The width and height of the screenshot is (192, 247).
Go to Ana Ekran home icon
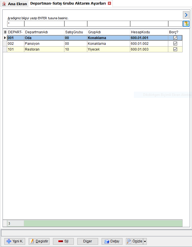pyautogui.click(x=4, y=4)
